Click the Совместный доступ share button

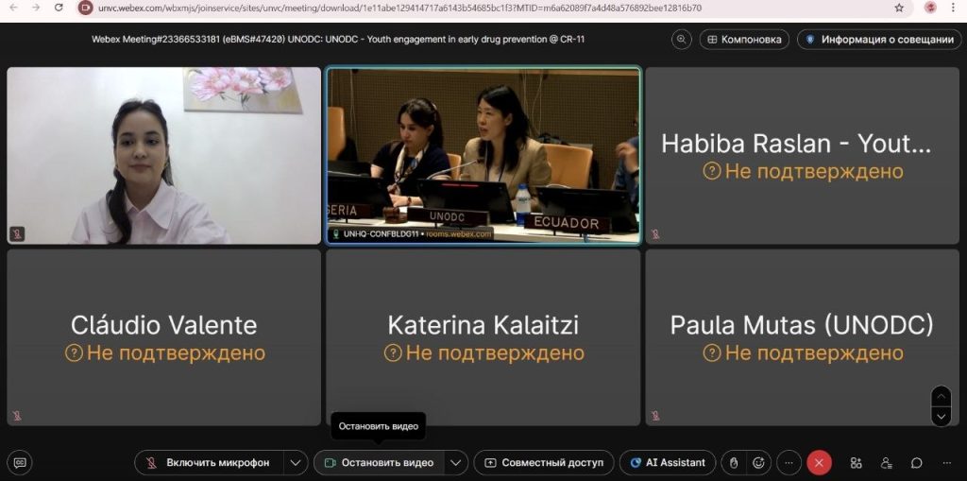543,462
